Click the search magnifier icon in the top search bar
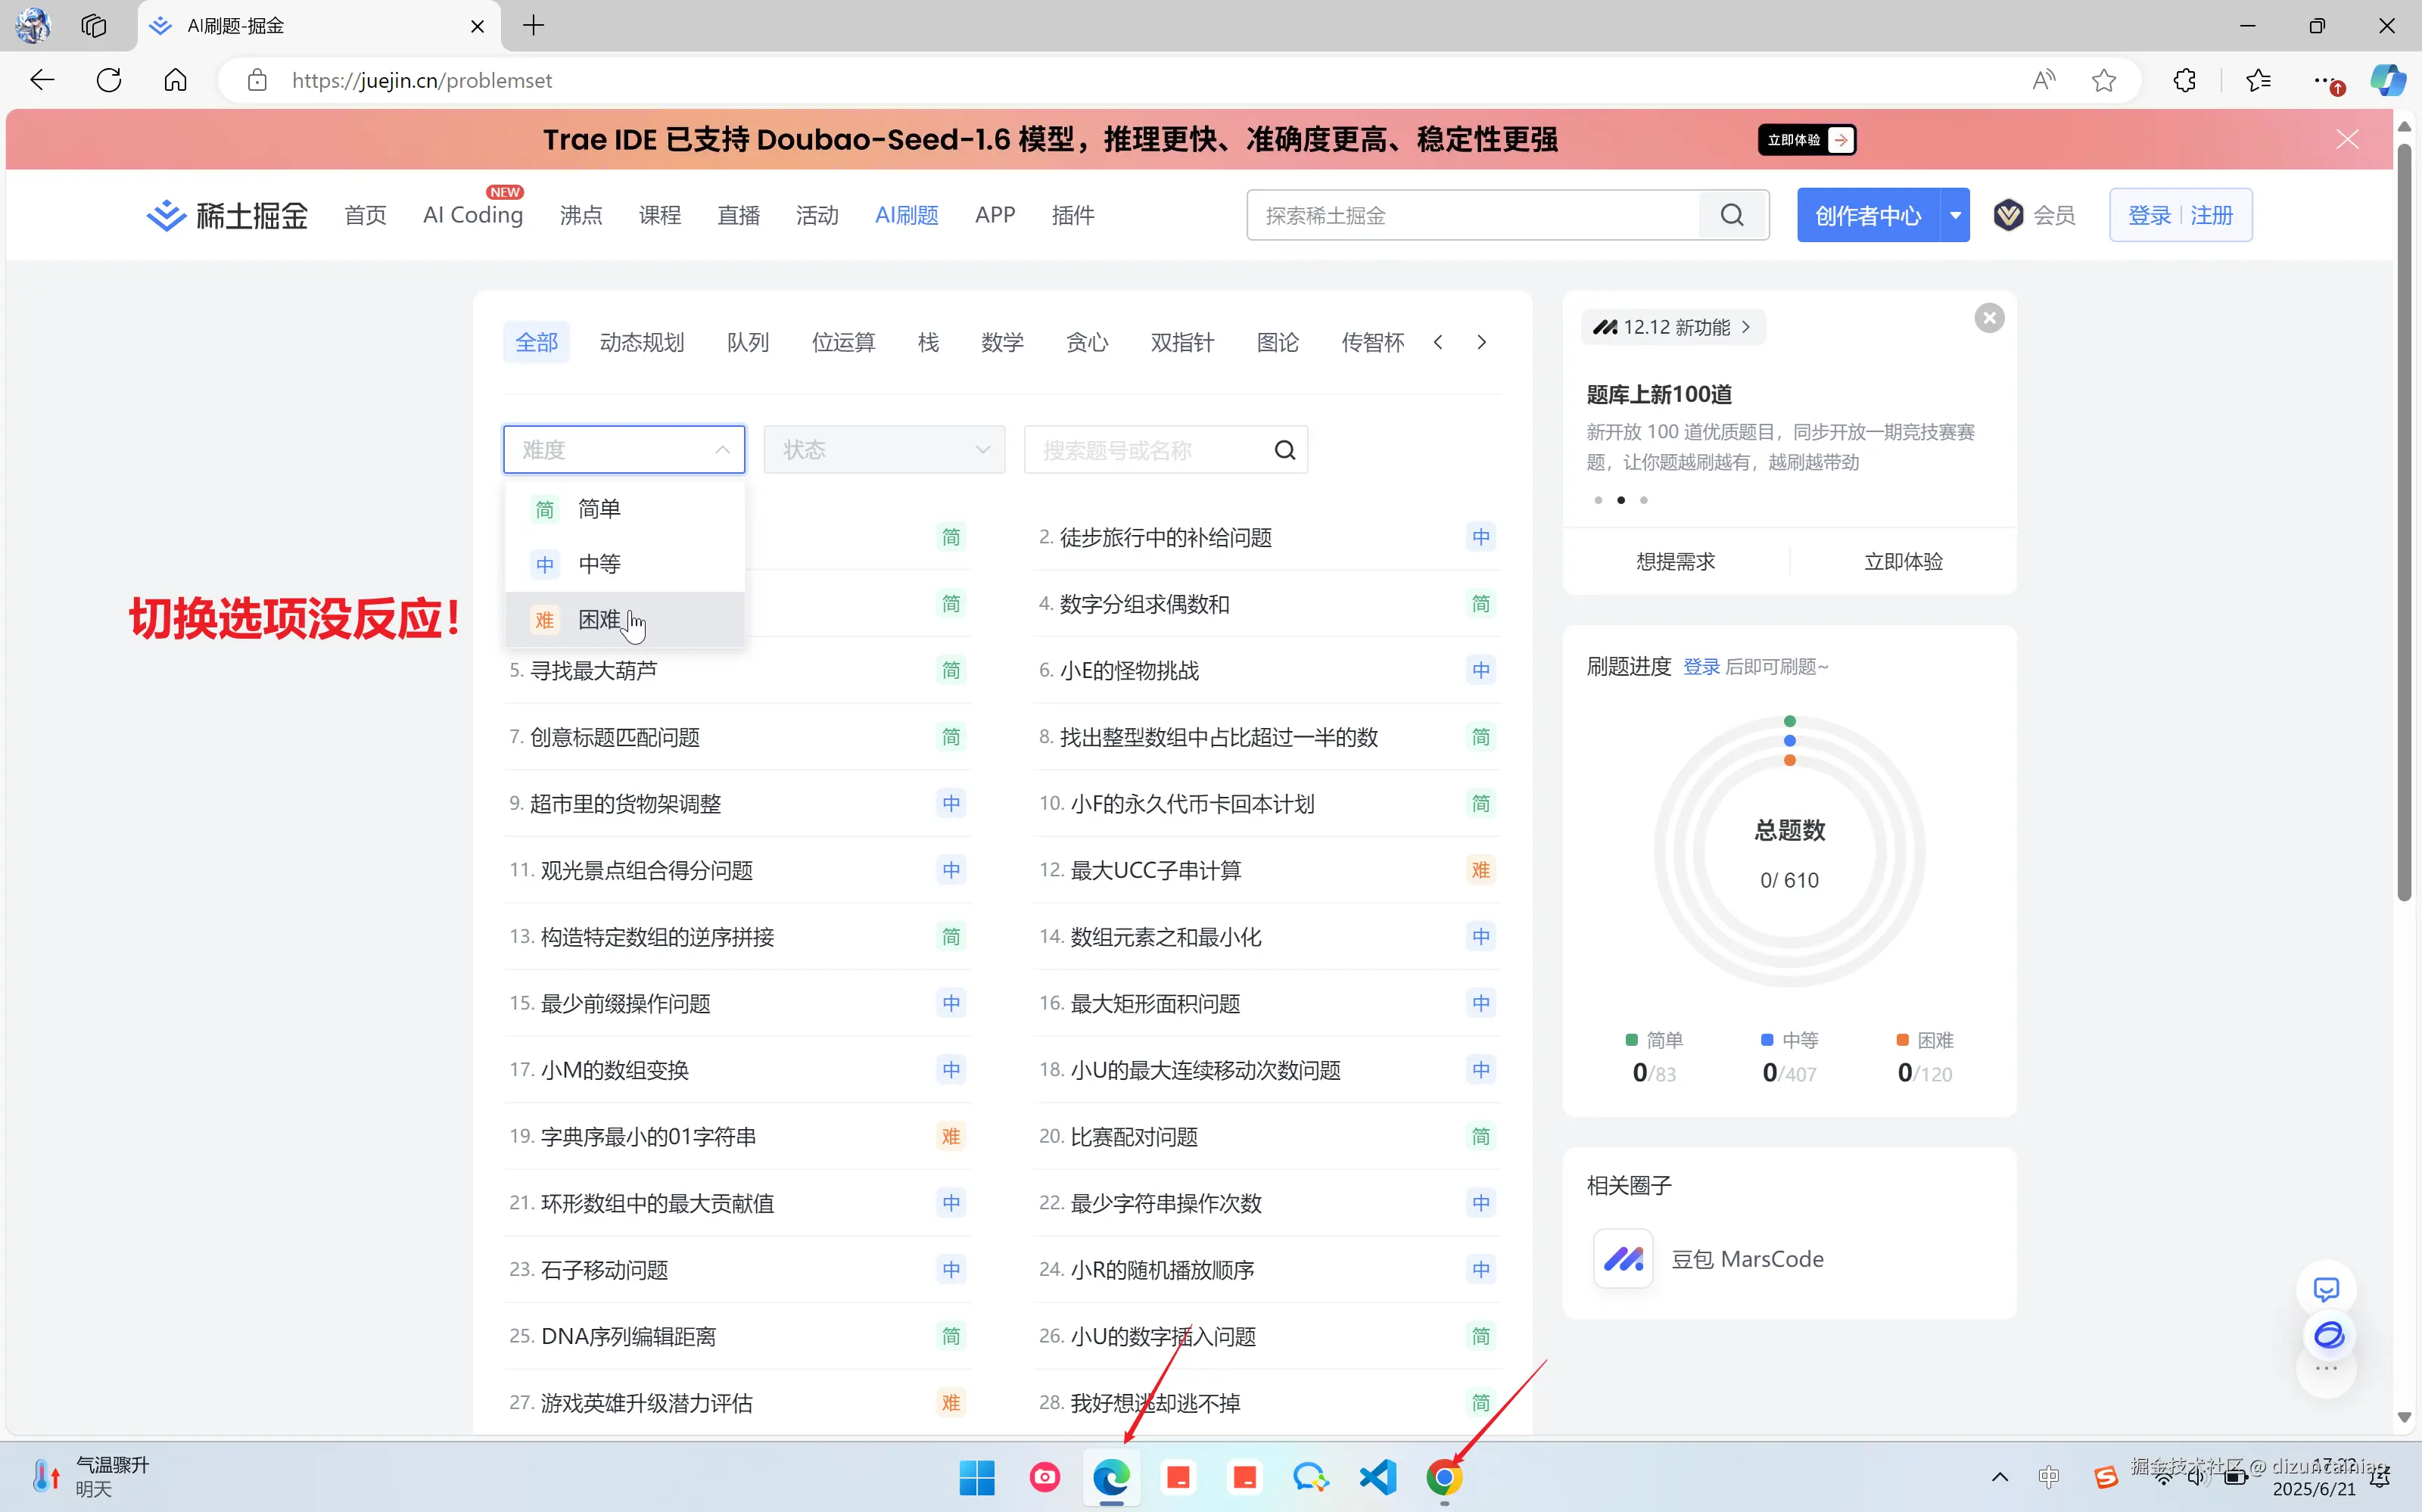The height and width of the screenshot is (1512, 2422). tap(1731, 214)
